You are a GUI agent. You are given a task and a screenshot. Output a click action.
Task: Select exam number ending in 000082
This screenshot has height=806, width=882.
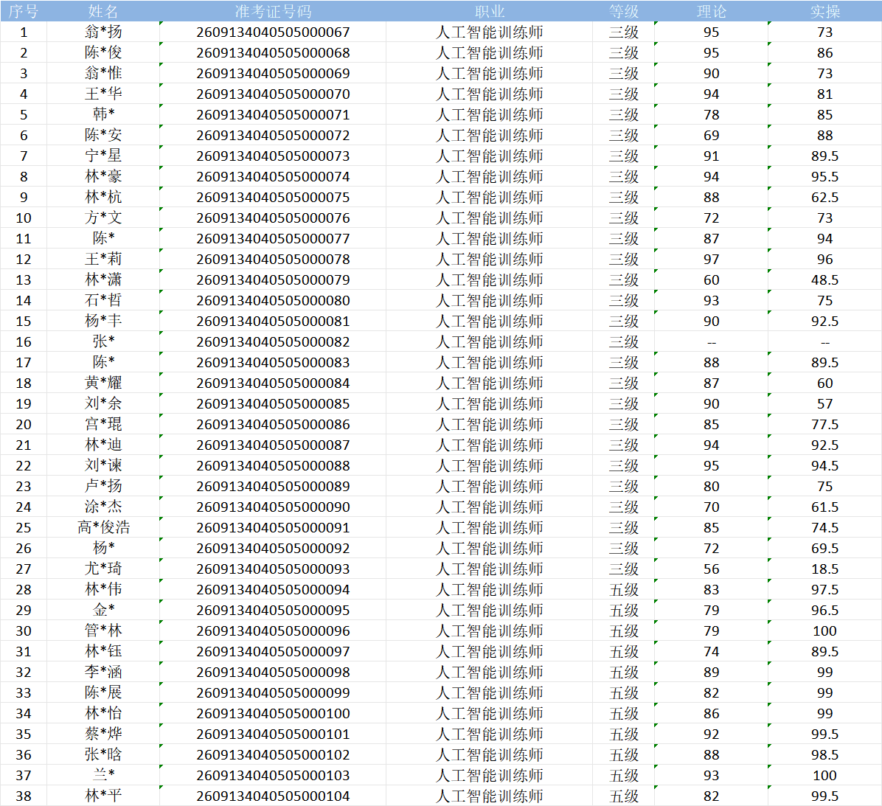click(x=273, y=341)
